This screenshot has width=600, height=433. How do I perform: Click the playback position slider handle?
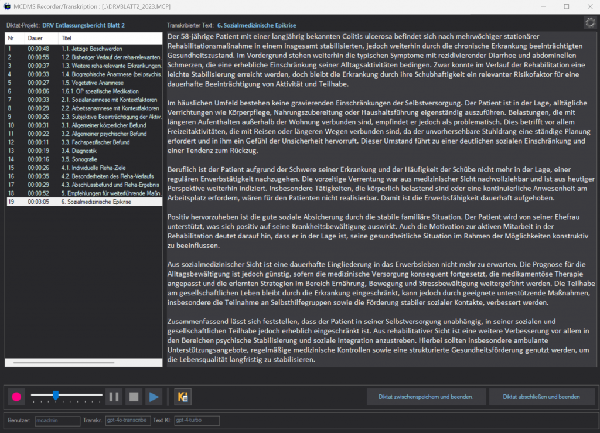(56, 396)
